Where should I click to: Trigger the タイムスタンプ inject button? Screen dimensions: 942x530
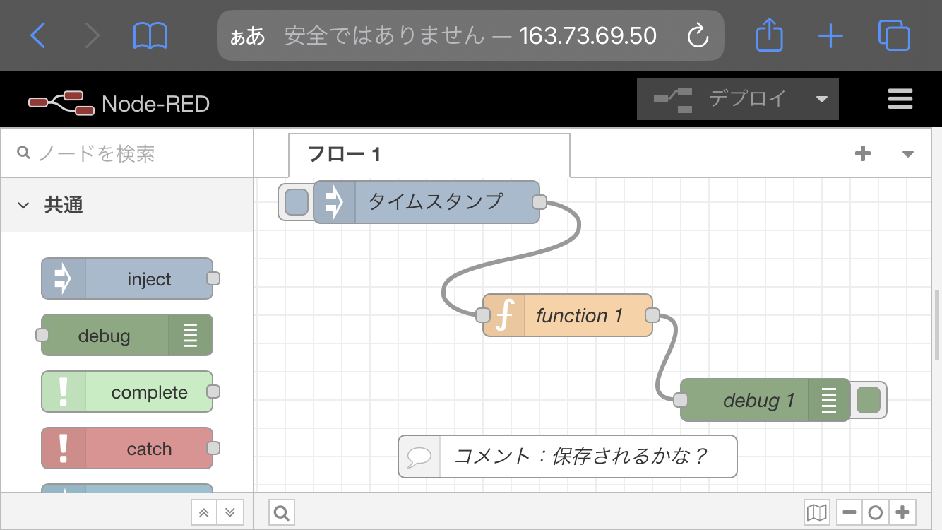297,202
